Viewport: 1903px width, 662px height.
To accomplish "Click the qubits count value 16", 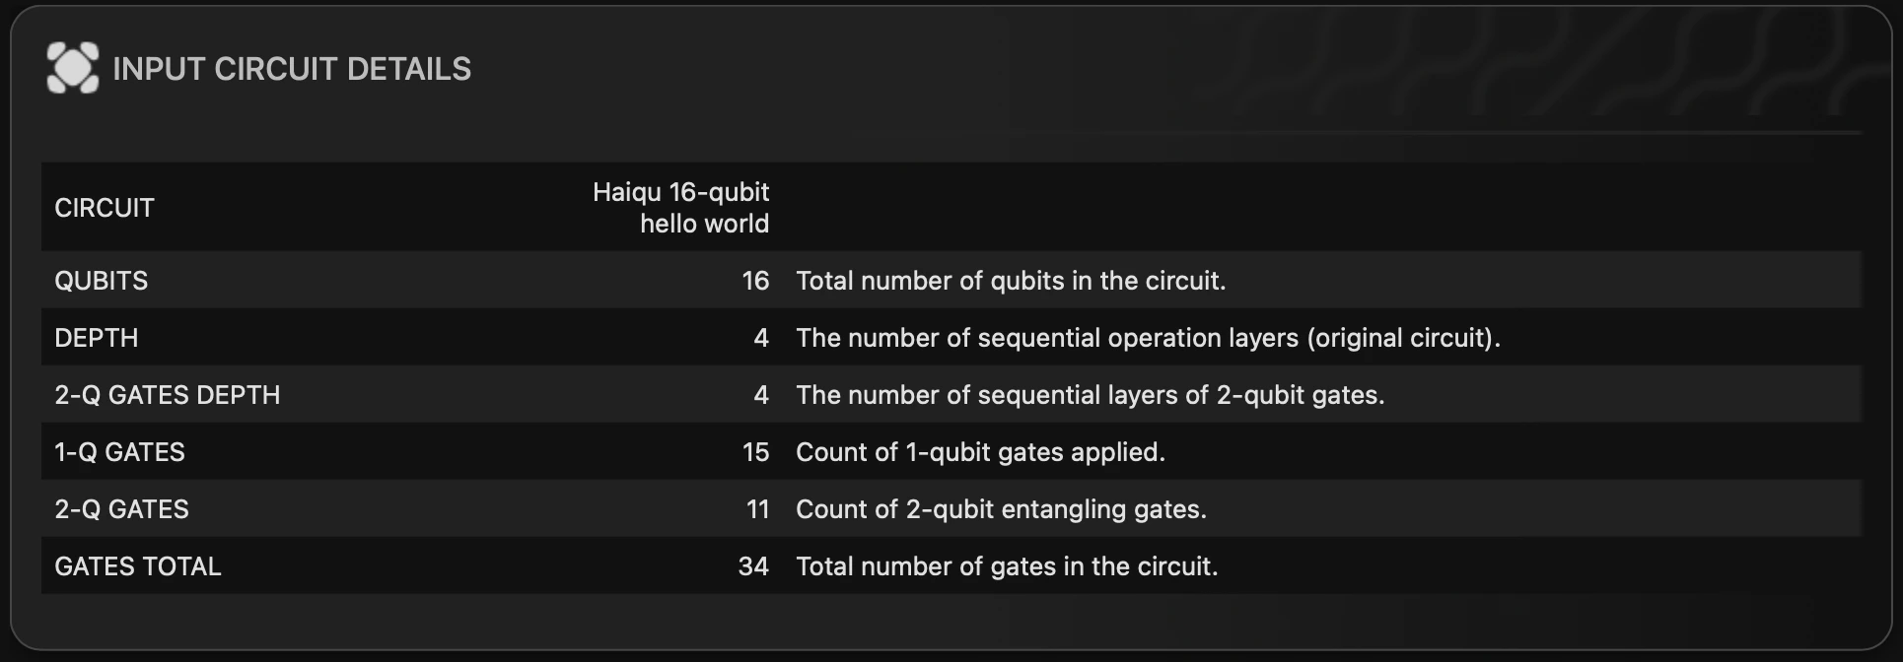I will (x=757, y=281).
